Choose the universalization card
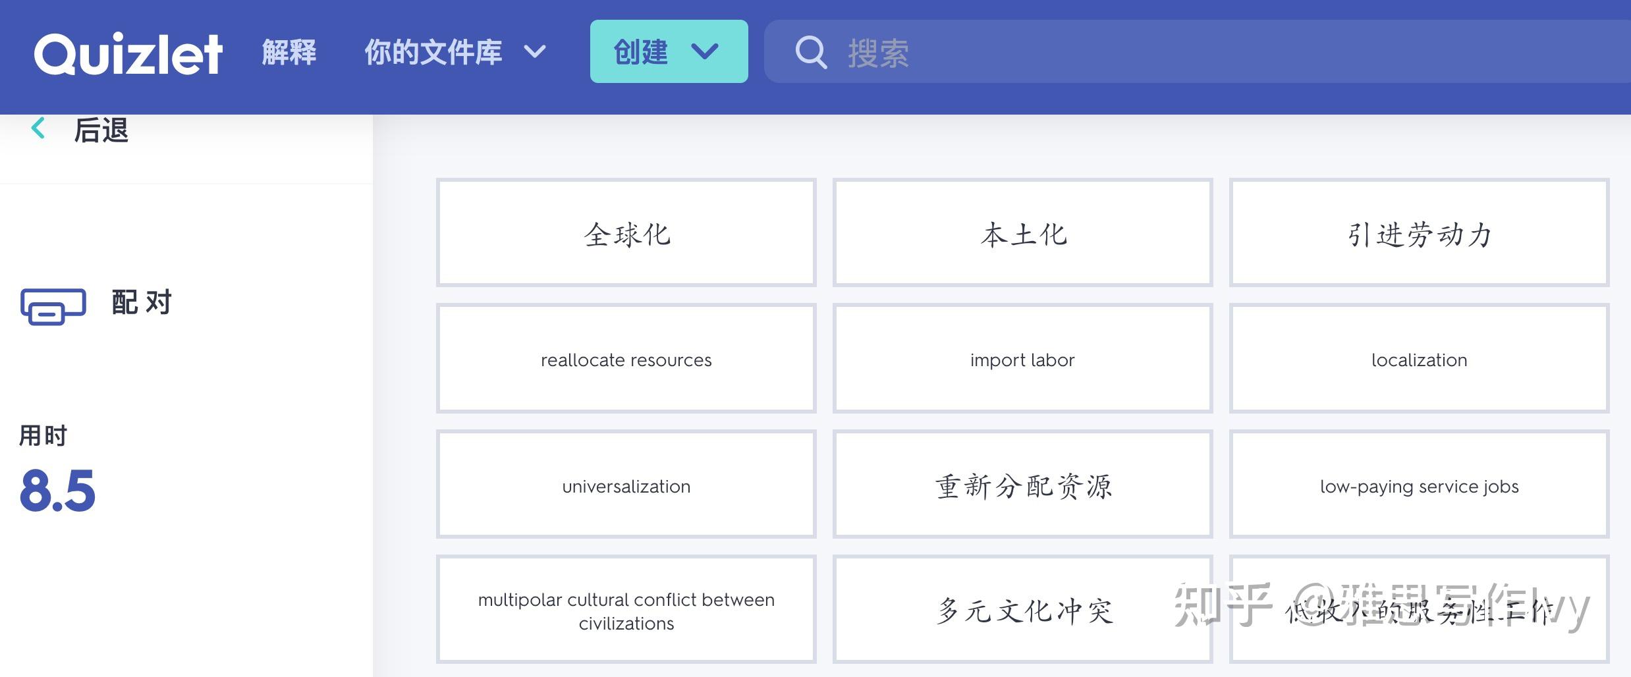Viewport: 1631px width, 677px height. point(626,485)
